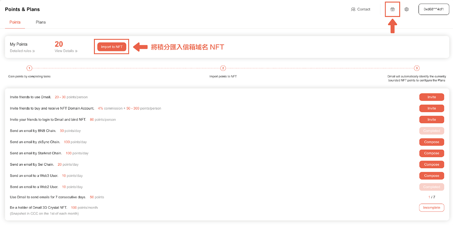This screenshot has width=453, height=225.
Task: Click 'Send an email by Sei Chain.' text
Action: coord(32,164)
